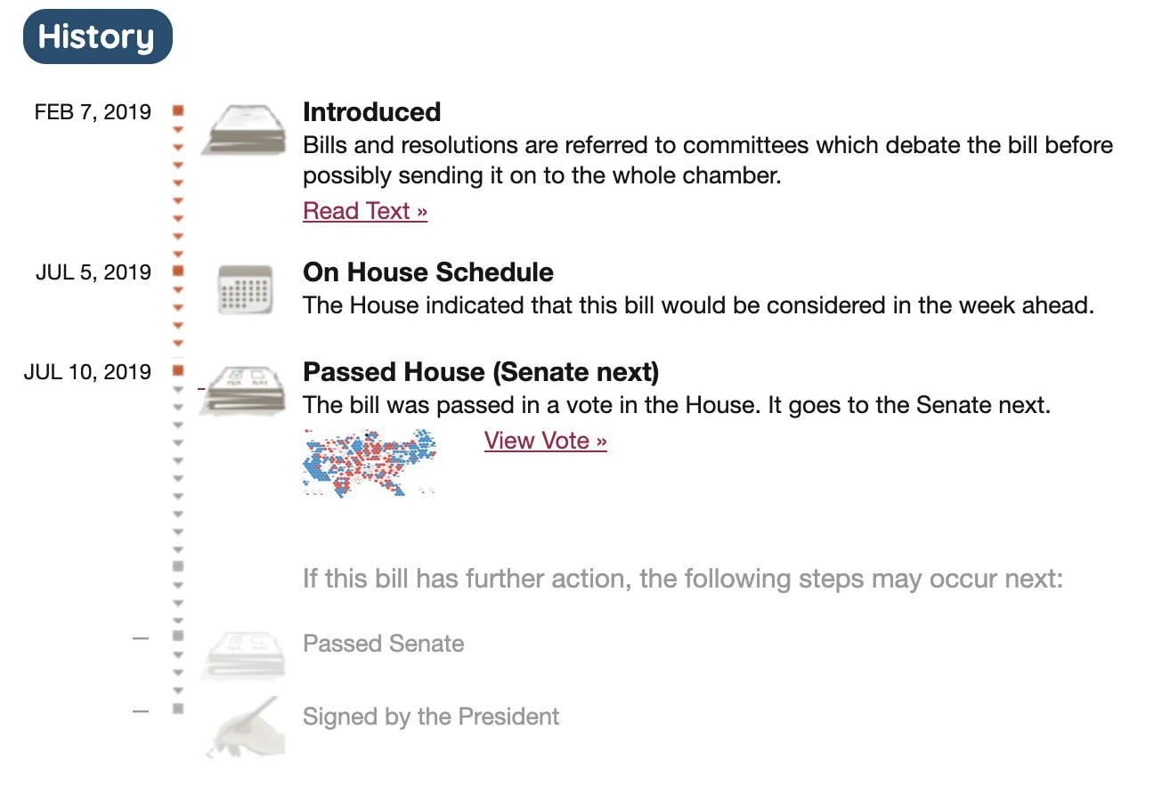1154x803 pixels.
Task: Click the Introduced step title
Action: 371,112
